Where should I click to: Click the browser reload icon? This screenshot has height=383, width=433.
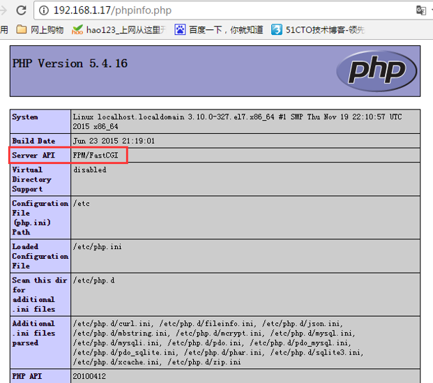pyautogui.click(x=21, y=10)
